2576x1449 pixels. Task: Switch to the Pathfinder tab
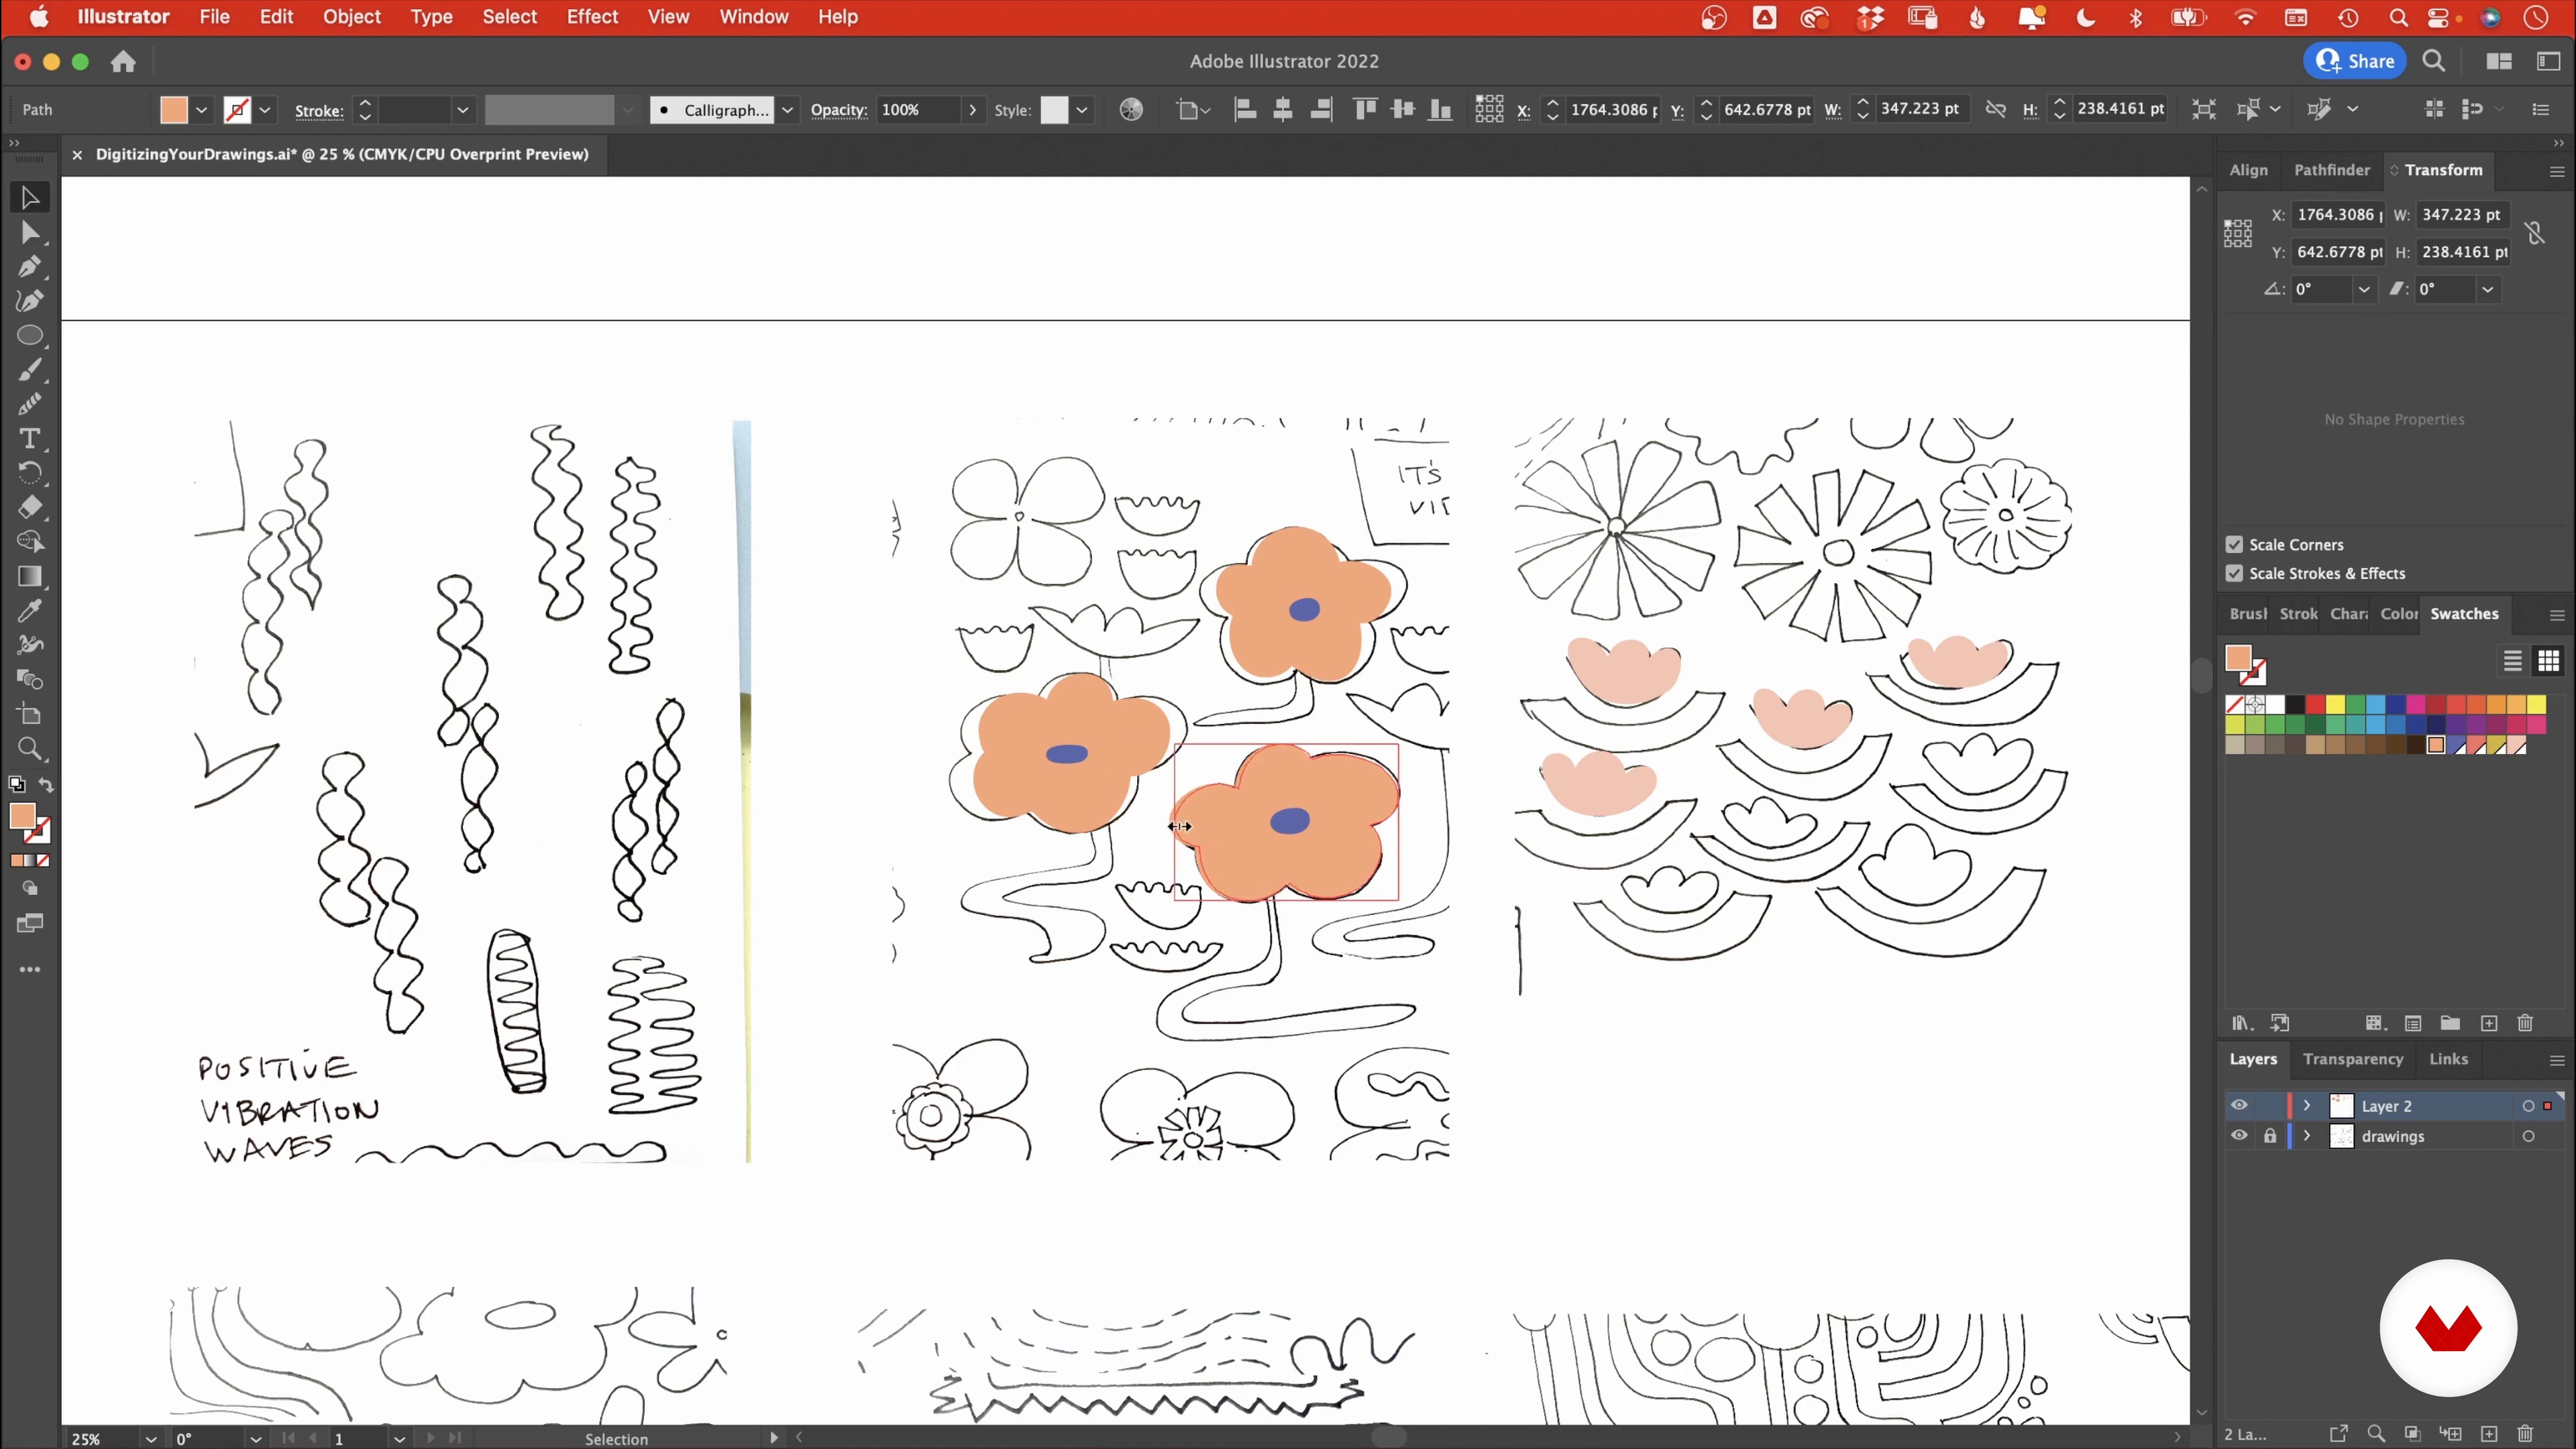[x=2331, y=170]
